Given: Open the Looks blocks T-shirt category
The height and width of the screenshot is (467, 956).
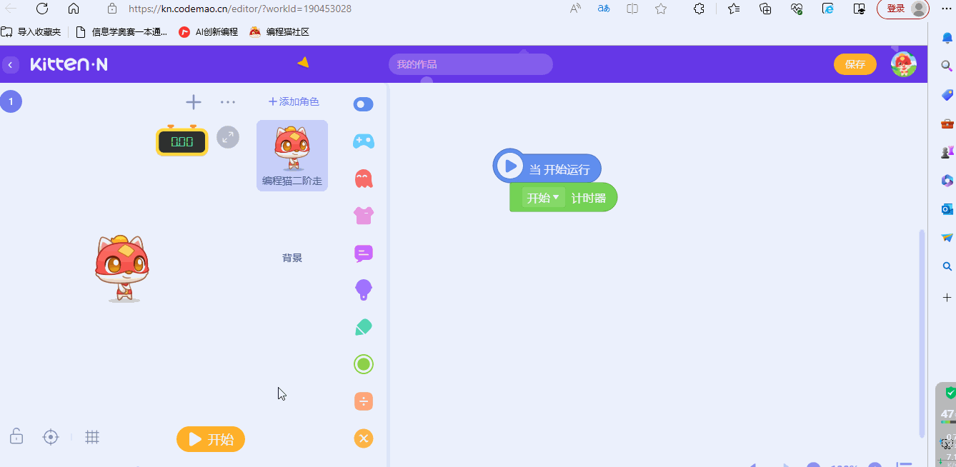Looking at the screenshot, I should [x=364, y=215].
